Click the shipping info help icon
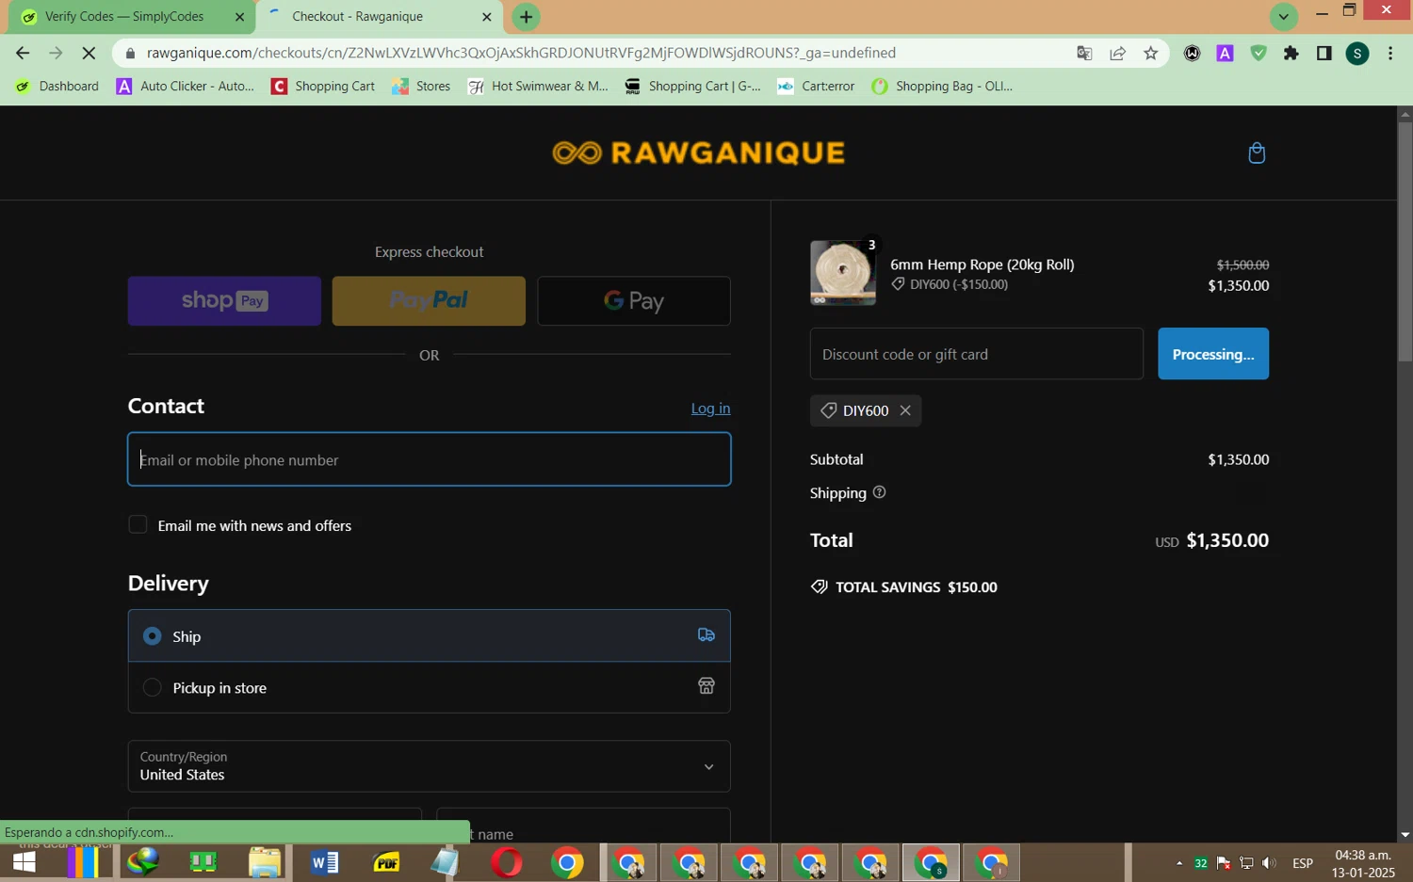The height and width of the screenshot is (882, 1413). click(879, 492)
